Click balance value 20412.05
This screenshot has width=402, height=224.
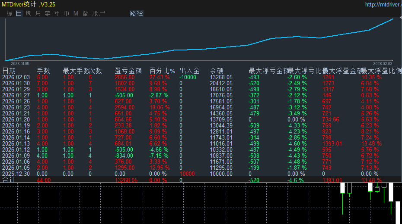point(221,83)
